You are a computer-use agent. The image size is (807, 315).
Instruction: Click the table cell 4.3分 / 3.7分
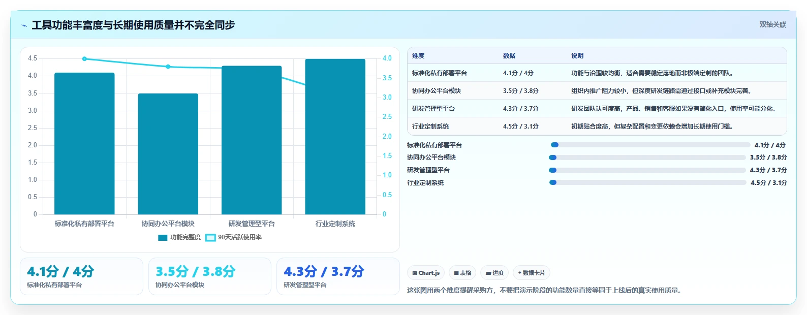click(x=521, y=109)
